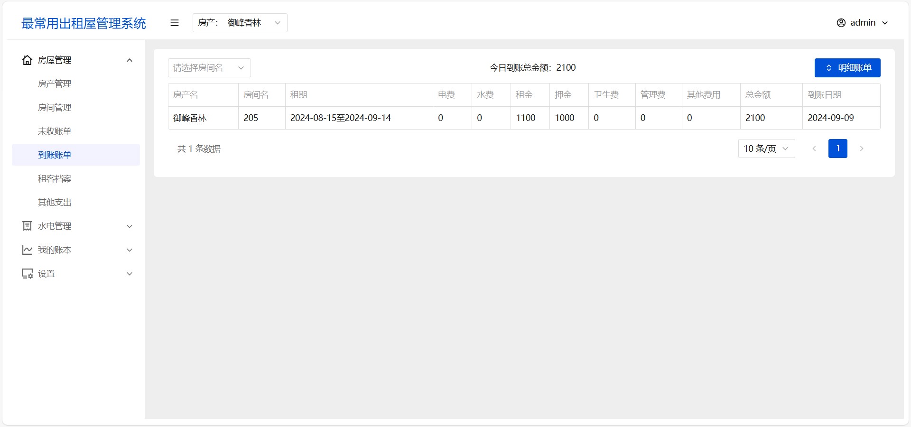
Task: Click the total amount 2100 table cell
Action: tap(772, 118)
